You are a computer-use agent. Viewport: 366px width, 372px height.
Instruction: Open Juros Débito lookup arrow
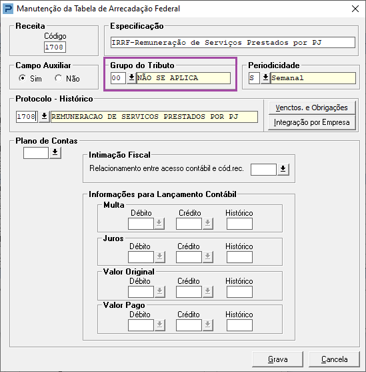pyautogui.click(x=159, y=257)
